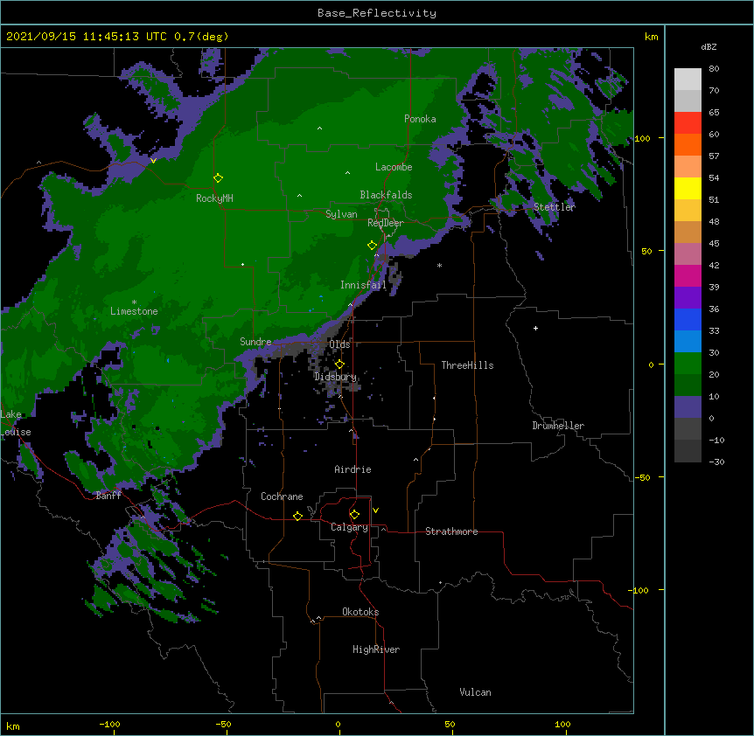Click the light gray swatch at top of legend
The width and height of the screenshot is (754, 736).
[x=688, y=80]
